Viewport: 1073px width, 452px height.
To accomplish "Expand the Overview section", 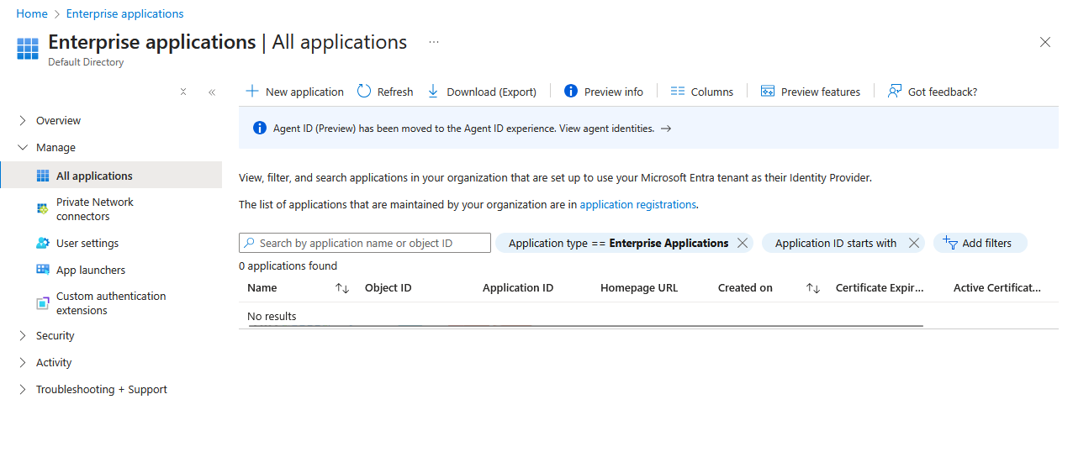I will [x=23, y=120].
